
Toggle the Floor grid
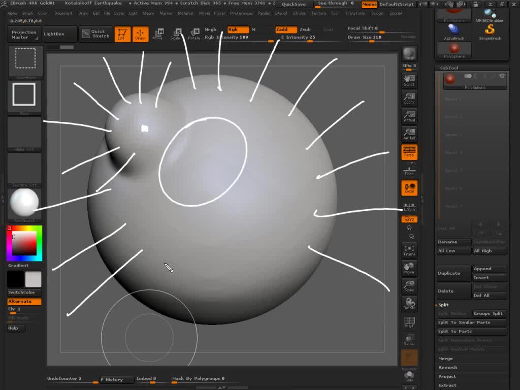pos(409,171)
